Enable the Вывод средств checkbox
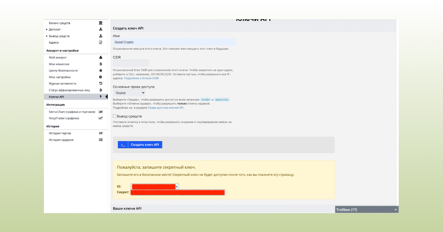 tap(115, 116)
